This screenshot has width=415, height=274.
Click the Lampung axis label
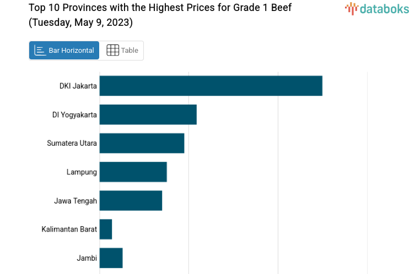click(82, 172)
